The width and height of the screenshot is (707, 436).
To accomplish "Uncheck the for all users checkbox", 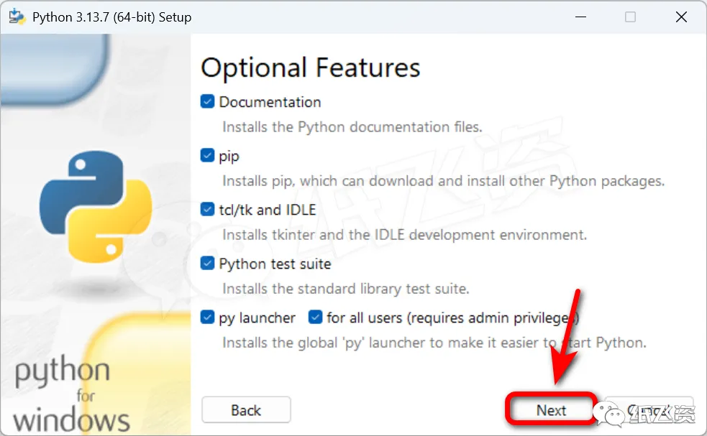I will pos(315,317).
